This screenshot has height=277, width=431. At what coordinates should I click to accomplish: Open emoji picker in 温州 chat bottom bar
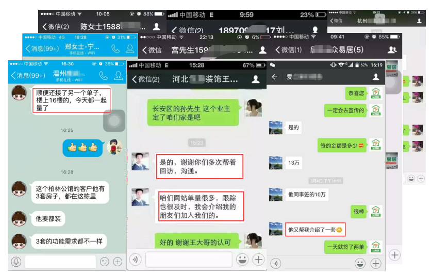(x=104, y=262)
